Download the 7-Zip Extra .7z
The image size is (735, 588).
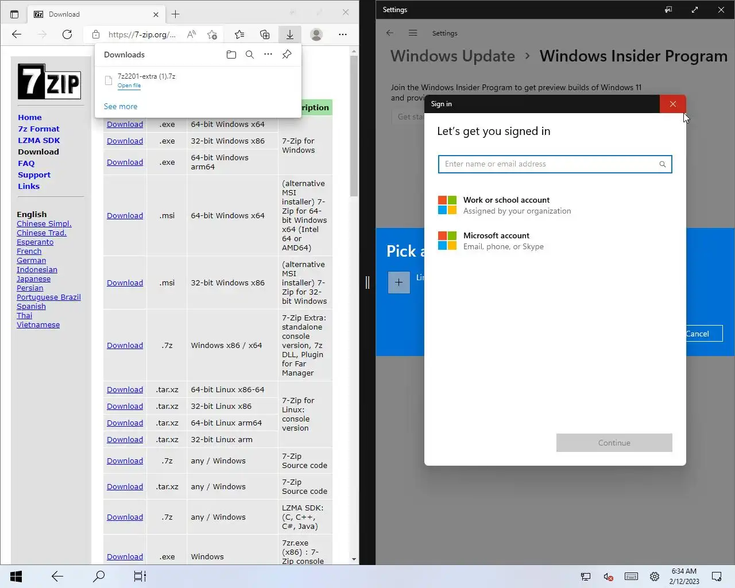[125, 345]
